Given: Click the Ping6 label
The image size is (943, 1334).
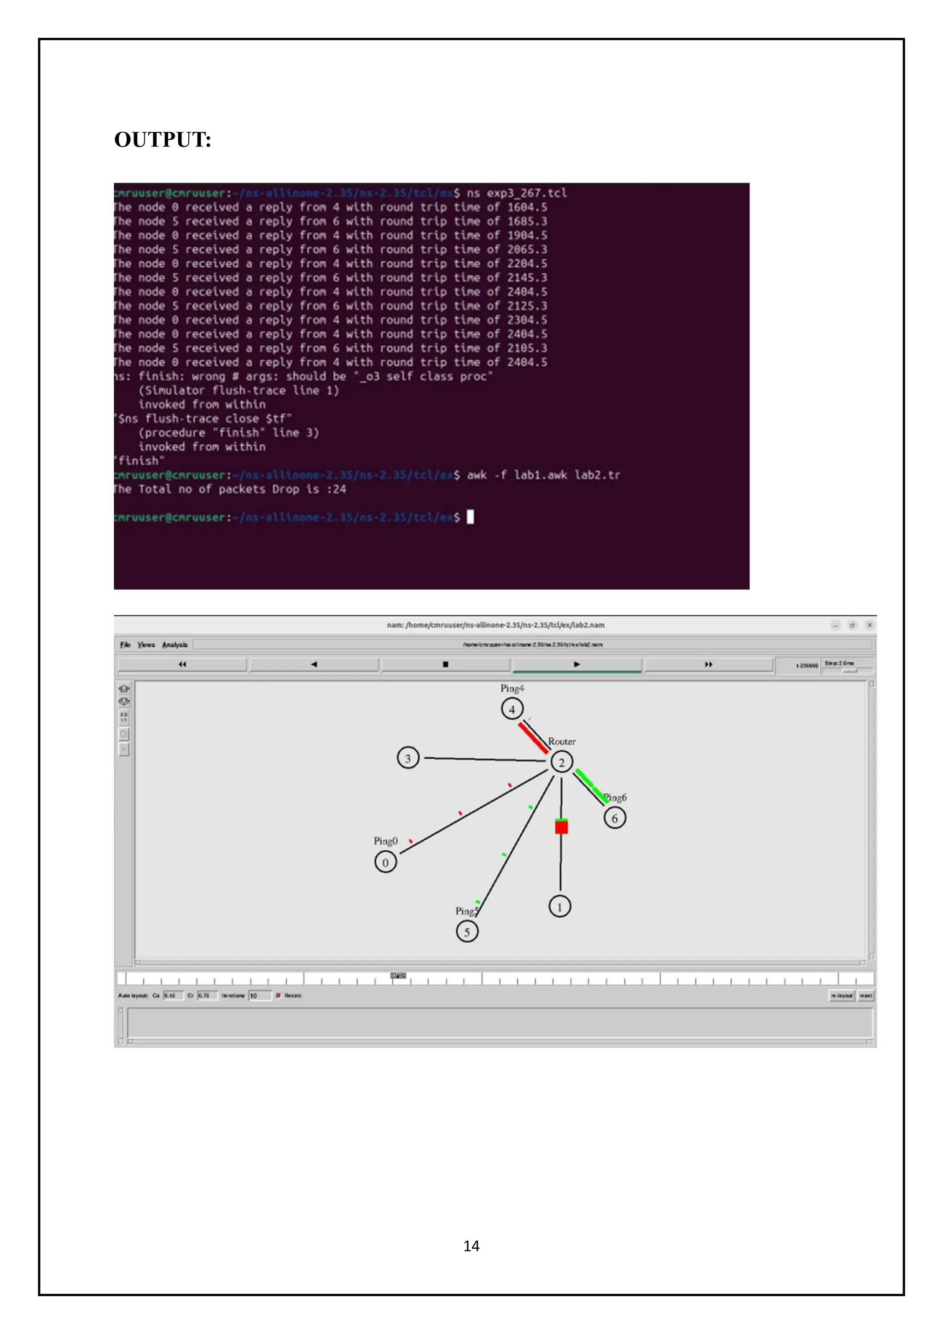Looking at the screenshot, I should [x=616, y=798].
